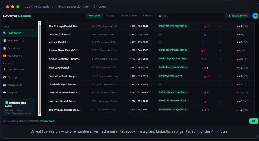Click the Search history clipboard icon
Screen dimensions: 259x141
click(4, 40)
